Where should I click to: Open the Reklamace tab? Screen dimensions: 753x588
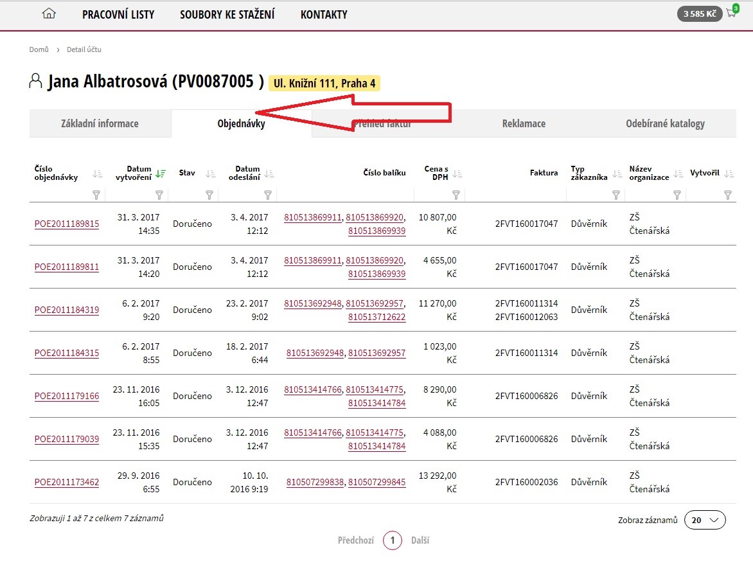(524, 123)
